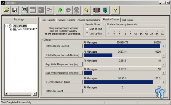This screenshot has height=105, width=171.
Task: Go to the Test Setup tab
Action: [127, 20]
